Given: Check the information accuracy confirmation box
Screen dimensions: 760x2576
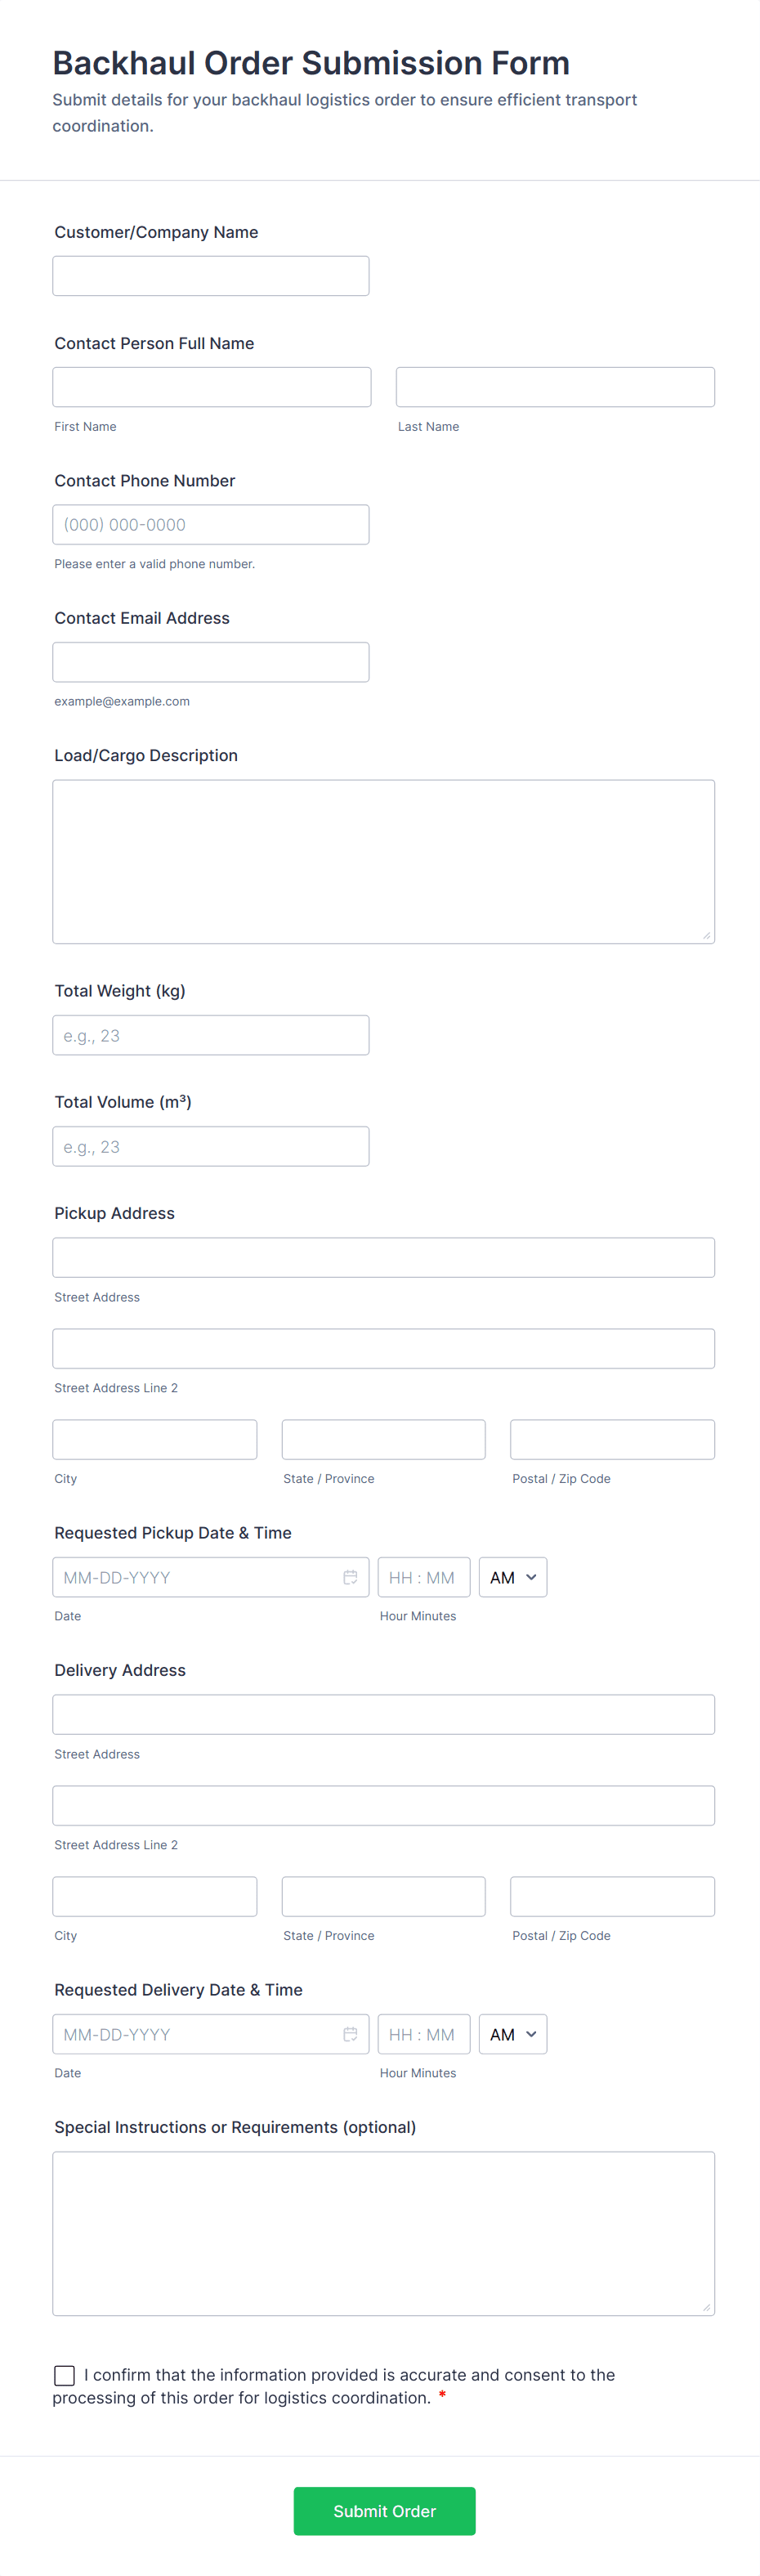Looking at the screenshot, I should point(64,2375).
